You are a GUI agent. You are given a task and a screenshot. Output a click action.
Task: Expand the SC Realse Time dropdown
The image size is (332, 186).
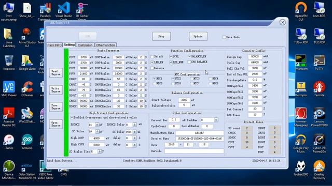pos(99,151)
